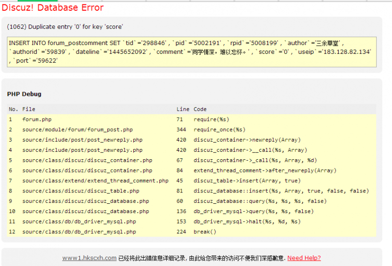
Task: Select the Duplicate entry error message
Action: point(65,27)
